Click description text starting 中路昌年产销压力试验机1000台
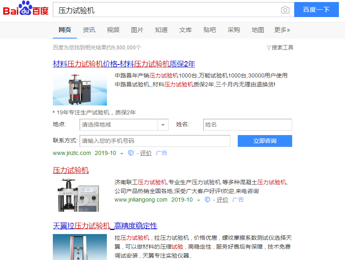Image resolution: width=345 pixels, height=260 pixels. [201, 80]
